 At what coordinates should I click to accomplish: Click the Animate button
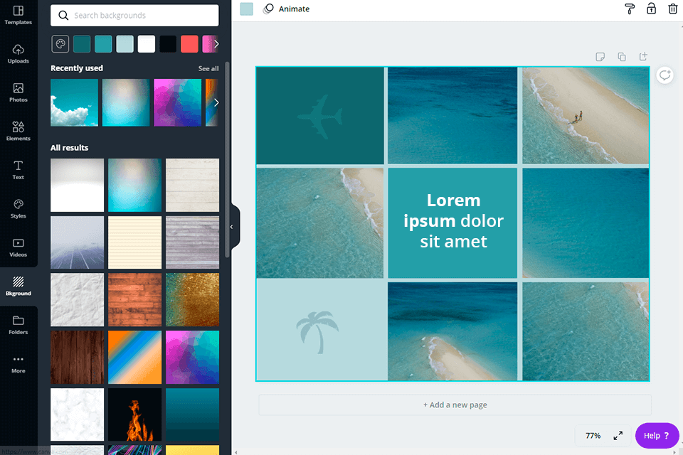[286, 9]
